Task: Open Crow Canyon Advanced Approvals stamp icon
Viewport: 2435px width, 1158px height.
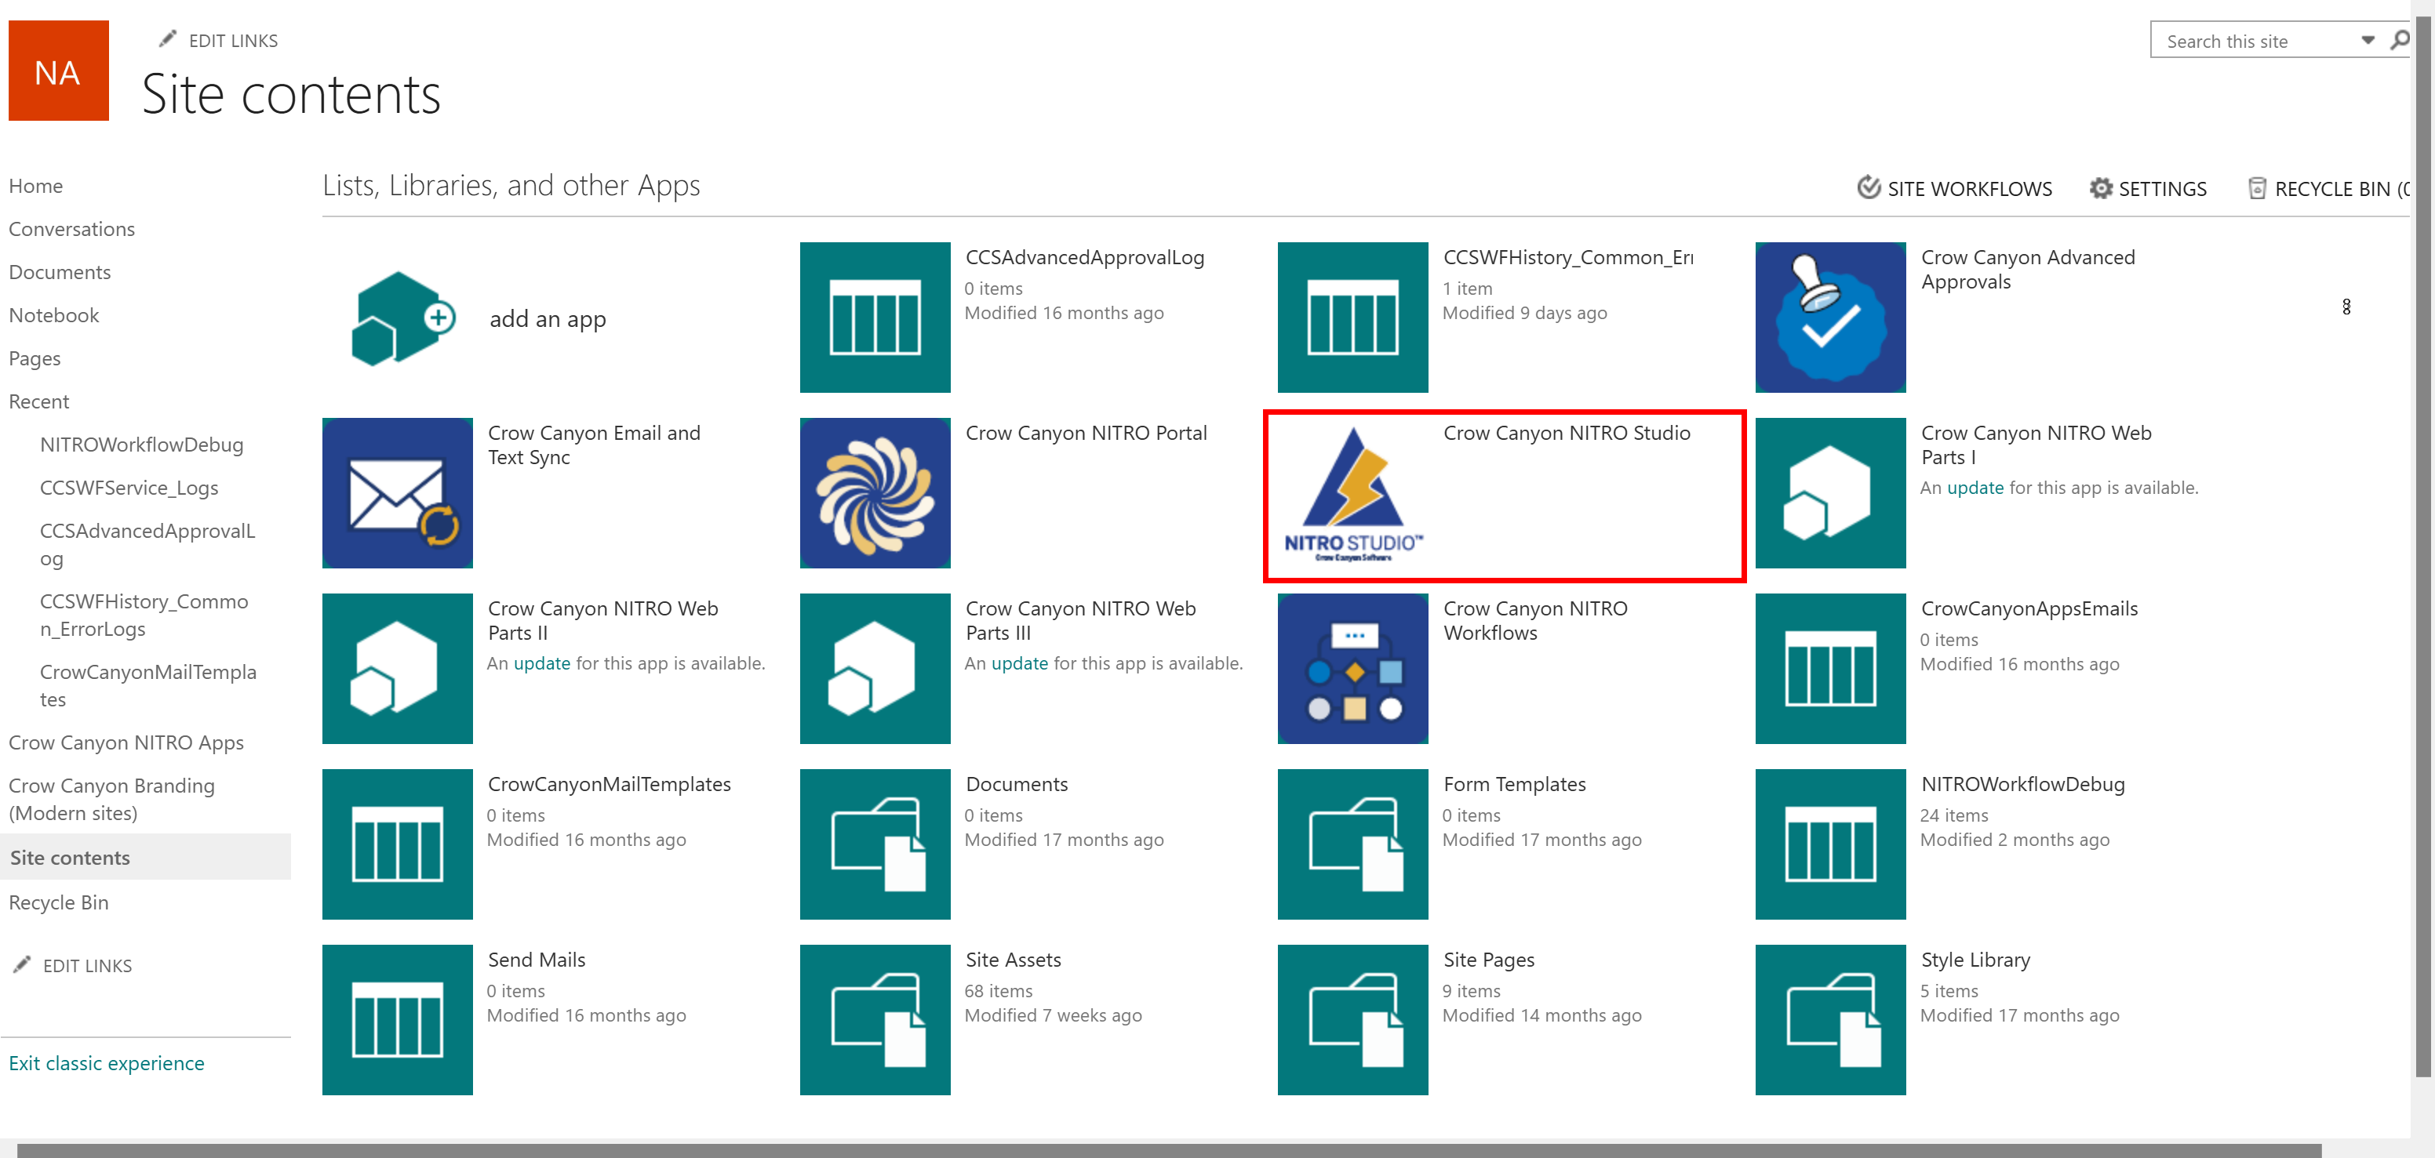Action: [1830, 318]
